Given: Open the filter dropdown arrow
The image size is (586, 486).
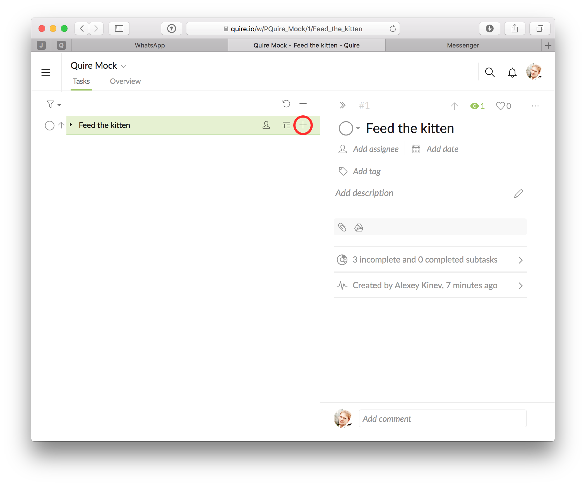Looking at the screenshot, I should [59, 105].
